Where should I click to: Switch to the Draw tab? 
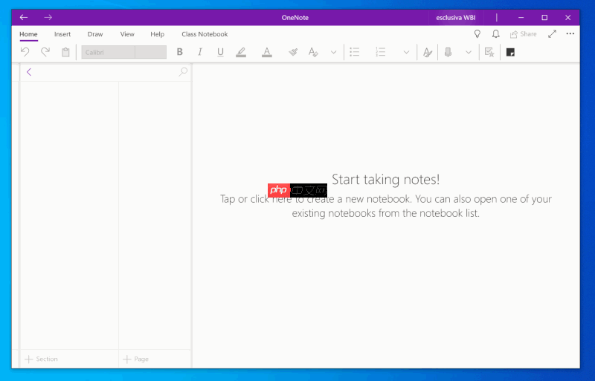pos(95,34)
